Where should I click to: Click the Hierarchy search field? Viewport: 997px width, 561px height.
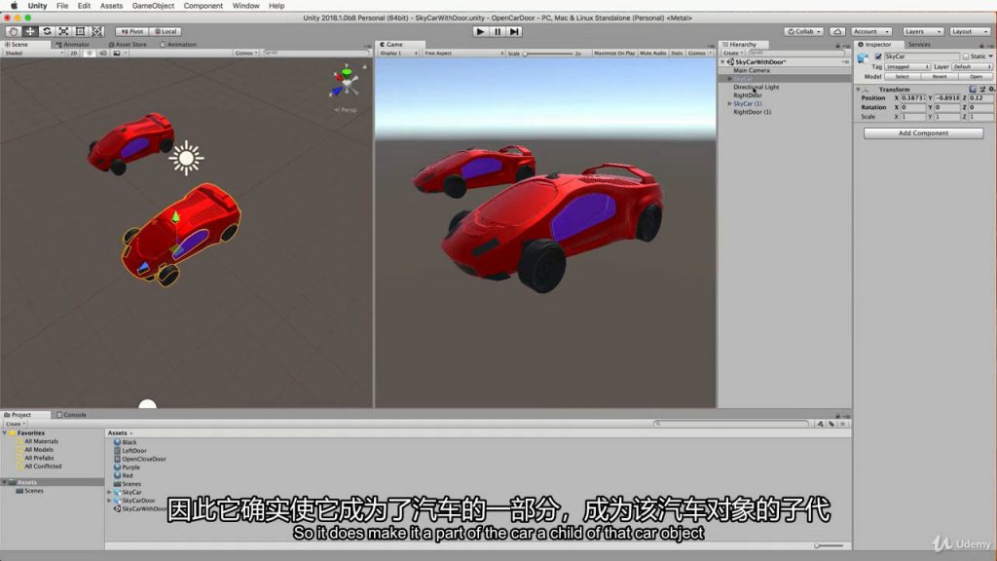pyautogui.click(x=796, y=54)
